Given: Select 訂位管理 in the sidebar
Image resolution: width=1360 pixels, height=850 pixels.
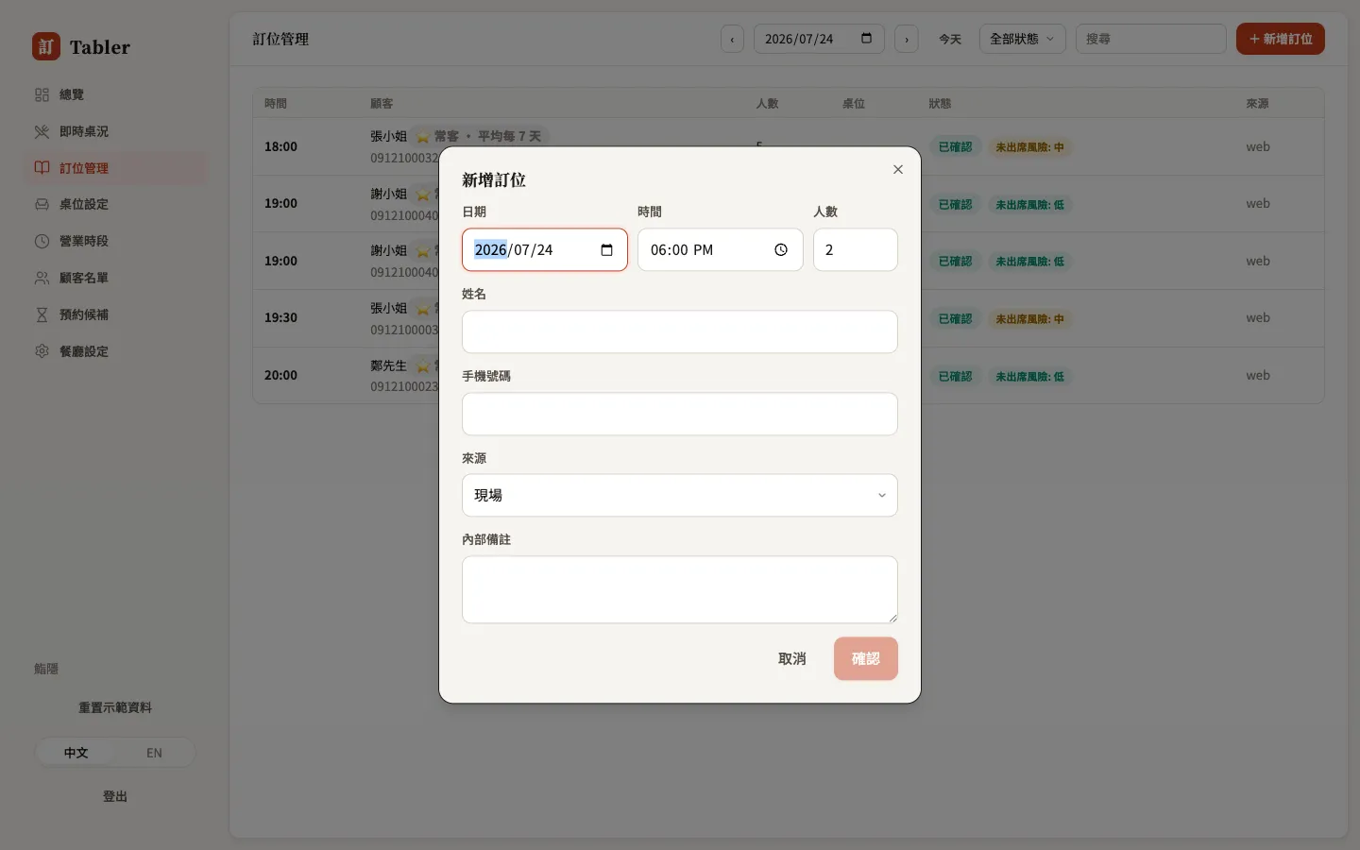Looking at the screenshot, I should (114, 168).
